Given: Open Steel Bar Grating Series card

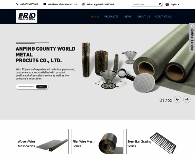Looking at the screenshot, I should pos(152,142).
